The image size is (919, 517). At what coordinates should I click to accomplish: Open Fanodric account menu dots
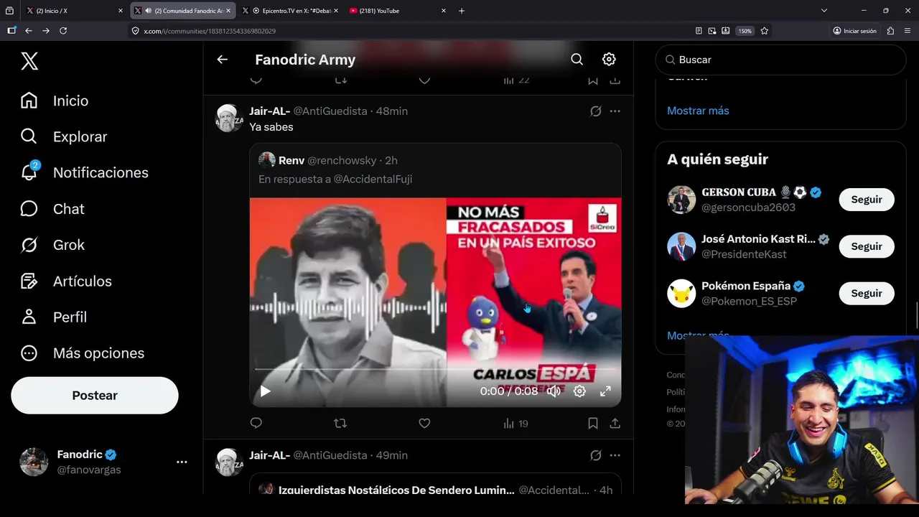pyautogui.click(x=182, y=462)
